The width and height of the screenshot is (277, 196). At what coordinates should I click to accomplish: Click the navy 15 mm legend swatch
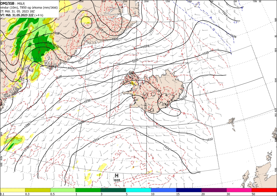coord(189,190)
